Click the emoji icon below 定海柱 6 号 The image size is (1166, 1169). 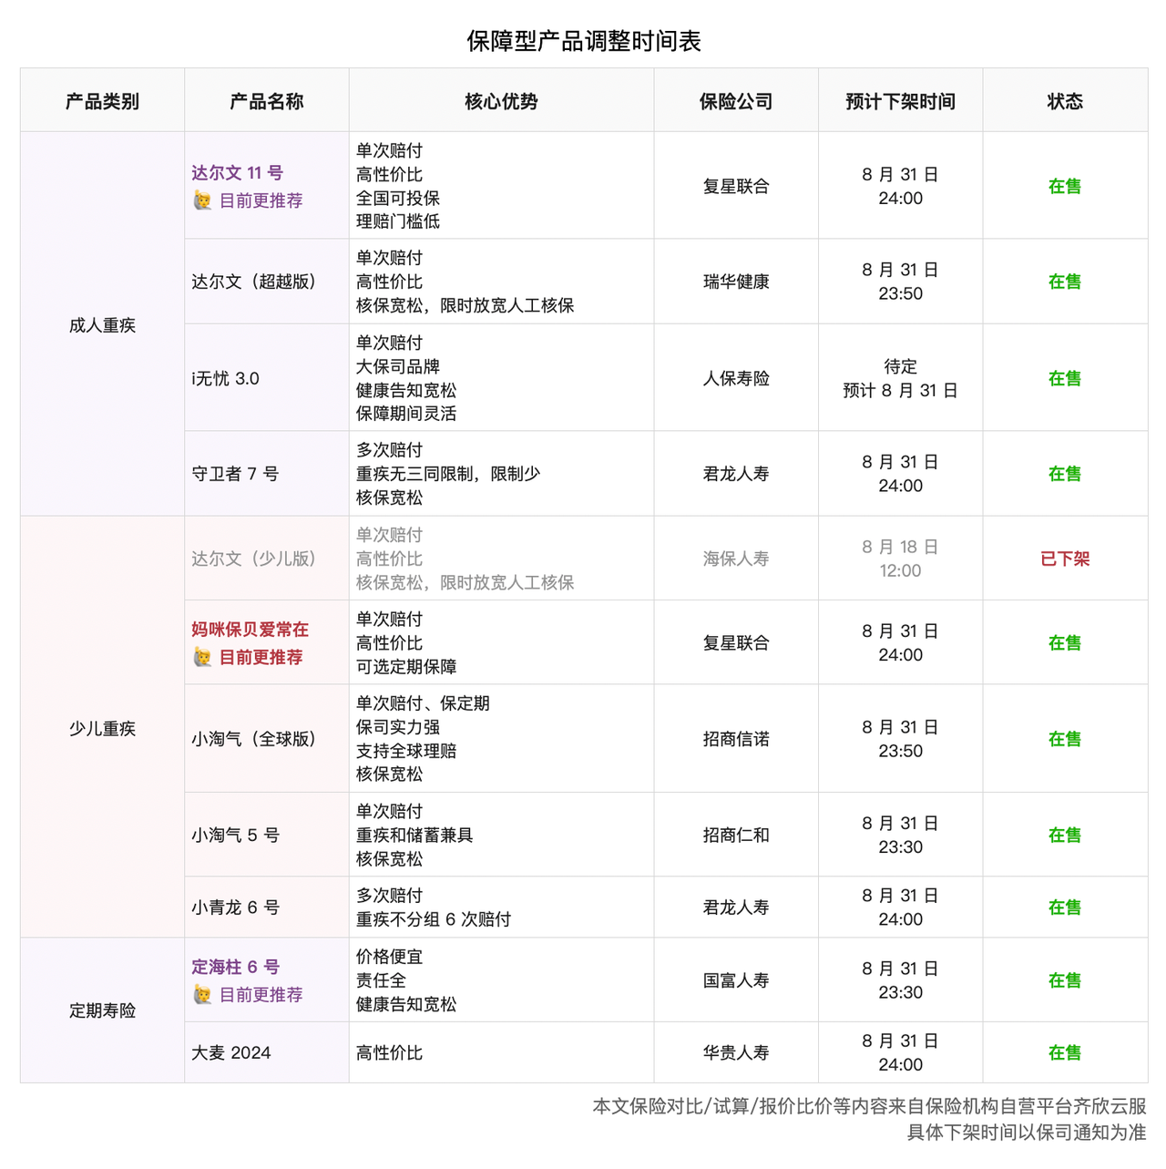pyautogui.click(x=202, y=995)
